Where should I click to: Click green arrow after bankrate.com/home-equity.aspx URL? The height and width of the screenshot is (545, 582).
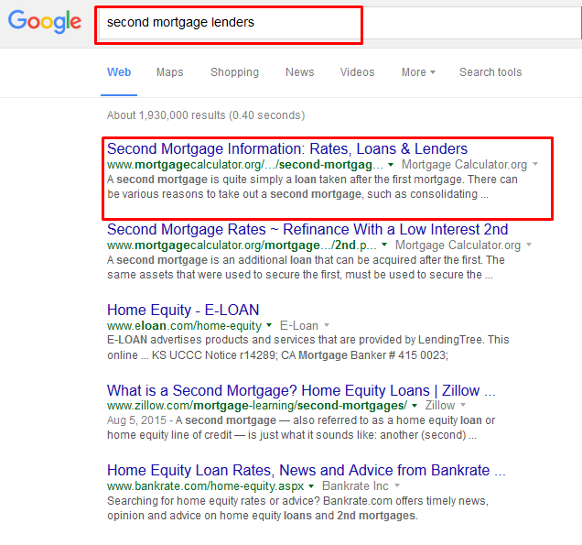point(311,486)
